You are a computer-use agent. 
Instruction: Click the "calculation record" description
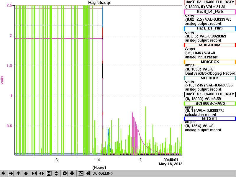pos(201,115)
